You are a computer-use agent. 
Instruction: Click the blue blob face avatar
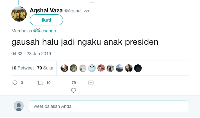click(92, 68)
